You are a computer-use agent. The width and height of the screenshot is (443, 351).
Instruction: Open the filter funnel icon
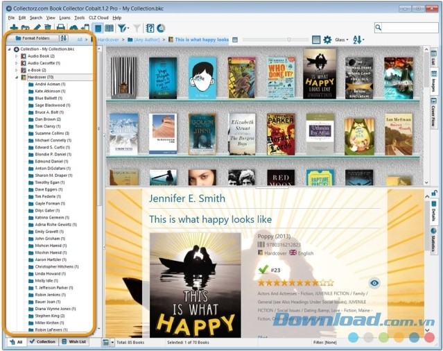(x=122, y=28)
